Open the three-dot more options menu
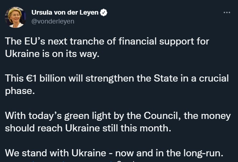Image resolution: width=238 pixels, height=162 pixels. tap(227, 12)
